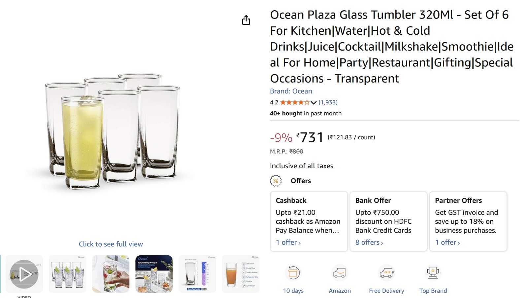Play the product video thumbnail
Viewport: 528px width, 298px height.
(x=24, y=274)
